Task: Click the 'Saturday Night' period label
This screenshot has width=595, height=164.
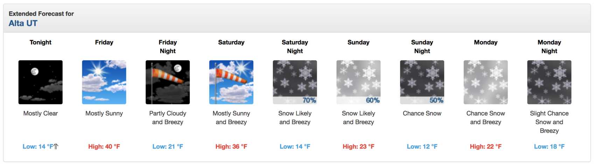Action: pyautogui.click(x=295, y=46)
